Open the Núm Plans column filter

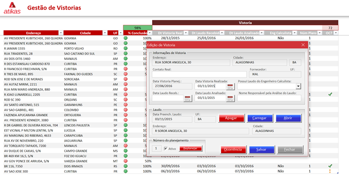(x=320, y=33)
